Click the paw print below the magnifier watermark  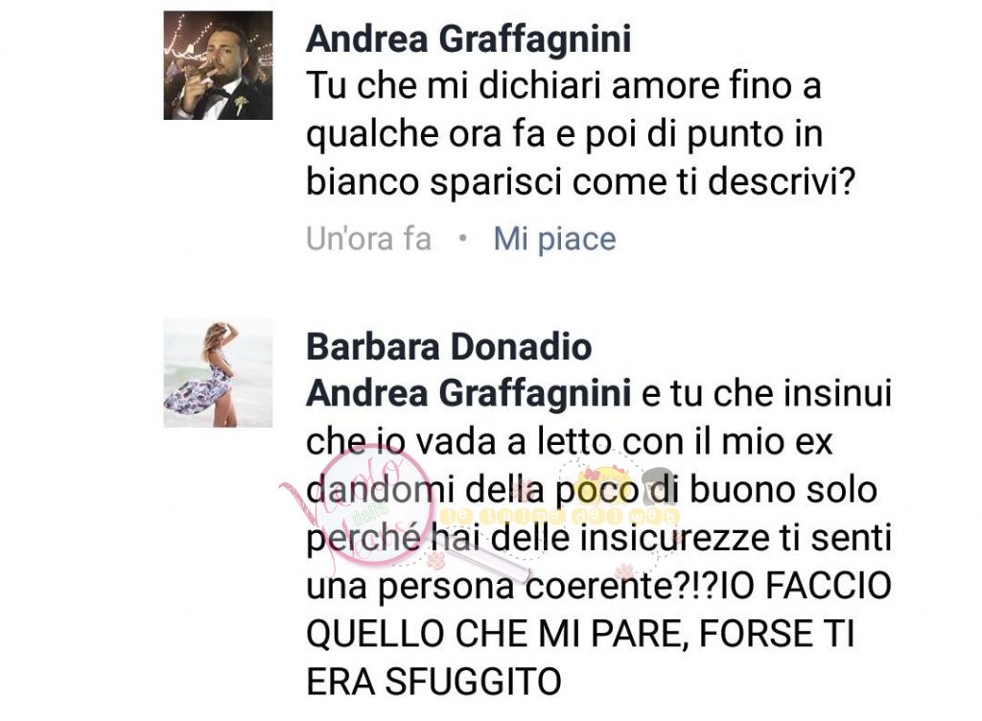436,559
